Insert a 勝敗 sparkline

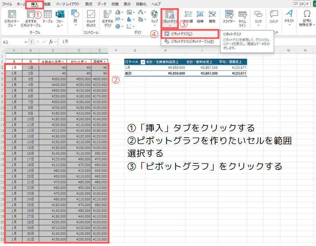(x=212, y=17)
